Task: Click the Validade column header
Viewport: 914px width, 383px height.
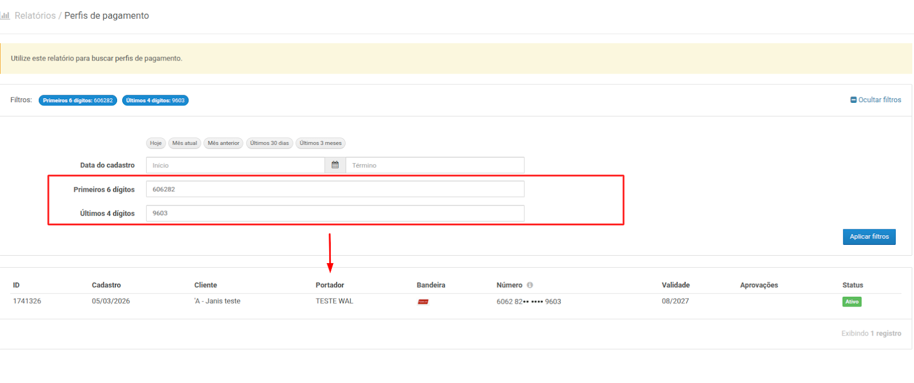Action: pyautogui.click(x=676, y=285)
